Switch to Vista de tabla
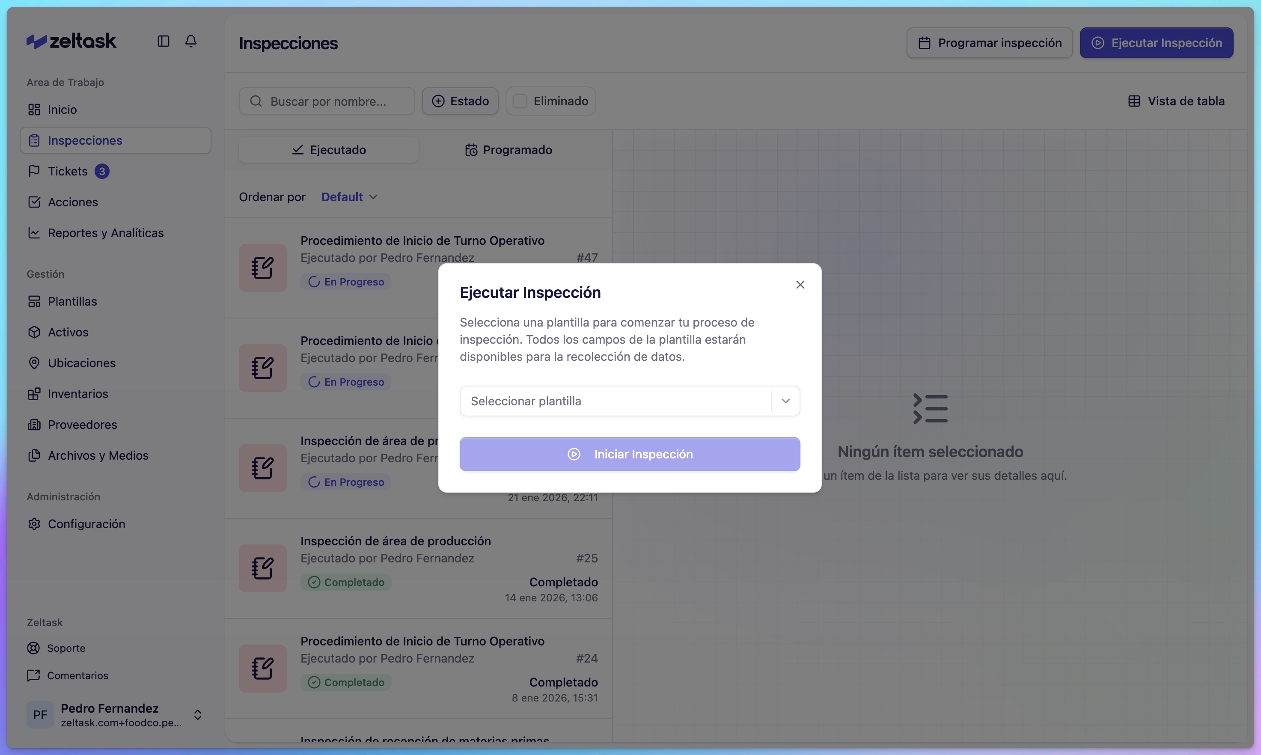 pos(1177,101)
